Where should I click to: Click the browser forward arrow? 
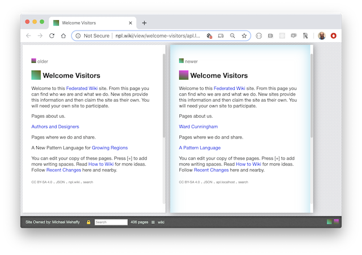coord(40,36)
